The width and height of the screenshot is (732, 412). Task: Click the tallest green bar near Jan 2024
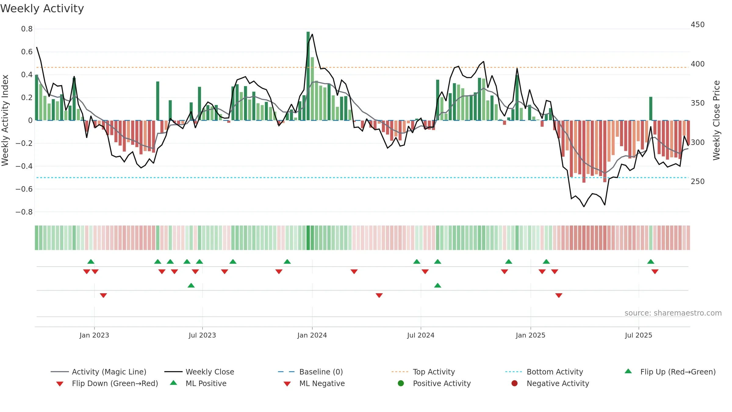(x=308, y=76)
